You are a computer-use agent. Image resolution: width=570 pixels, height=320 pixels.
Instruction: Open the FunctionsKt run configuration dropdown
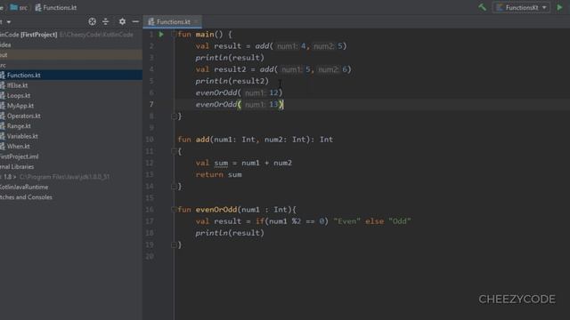coord(521,7)
